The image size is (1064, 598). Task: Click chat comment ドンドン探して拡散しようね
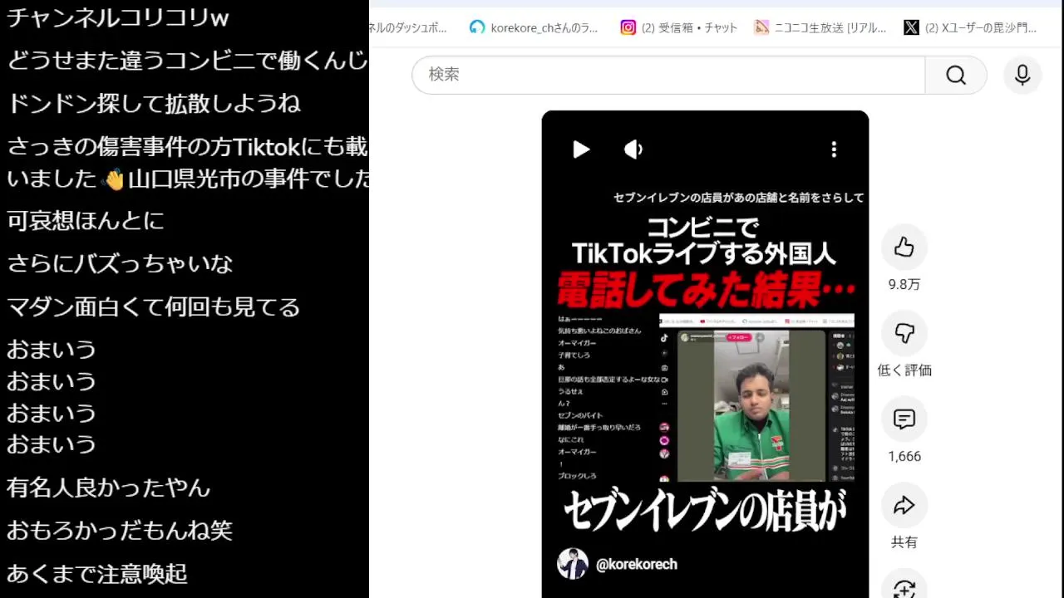tap(154, 104)
